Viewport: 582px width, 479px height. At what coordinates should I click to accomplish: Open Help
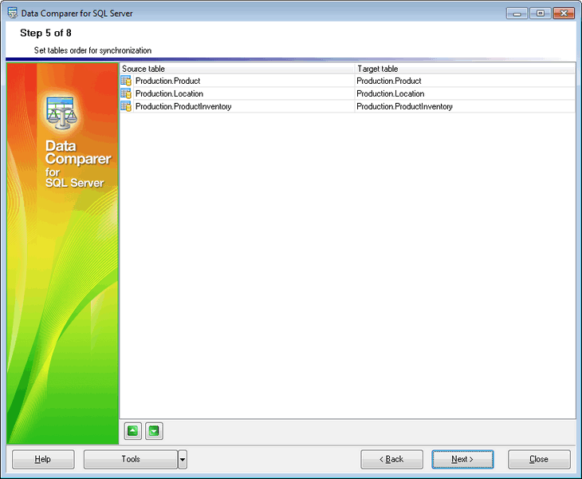[x=43, y=459]
